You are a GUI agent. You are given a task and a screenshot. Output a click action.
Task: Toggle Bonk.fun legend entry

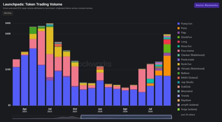click(185, 64)
